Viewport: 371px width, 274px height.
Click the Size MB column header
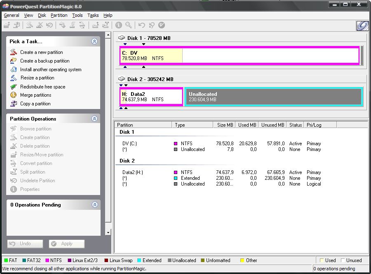pos(224,125)
